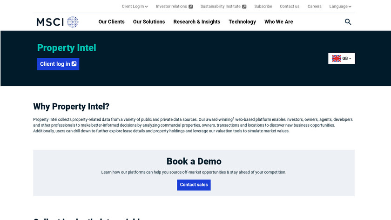Click the Contact sales button

(x=194, y=185)
